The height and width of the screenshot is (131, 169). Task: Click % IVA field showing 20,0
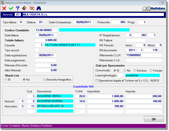click(80, 96)
